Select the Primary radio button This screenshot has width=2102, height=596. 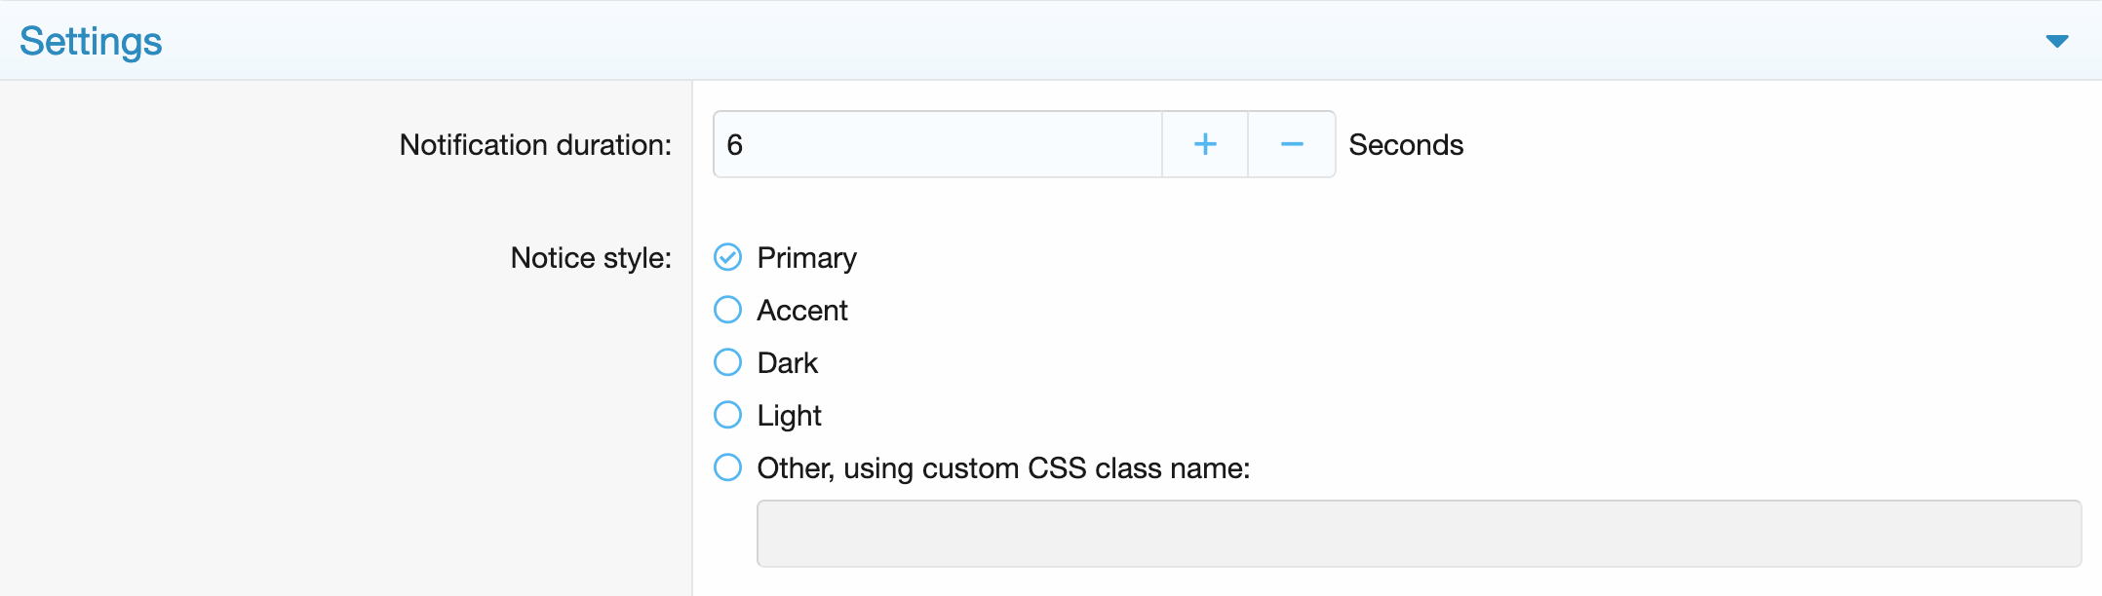728,257
